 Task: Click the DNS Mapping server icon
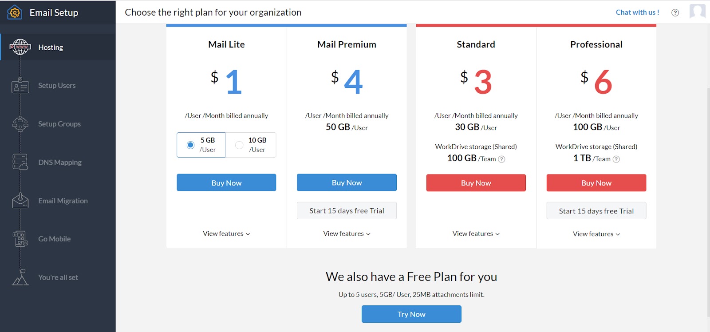20,162
